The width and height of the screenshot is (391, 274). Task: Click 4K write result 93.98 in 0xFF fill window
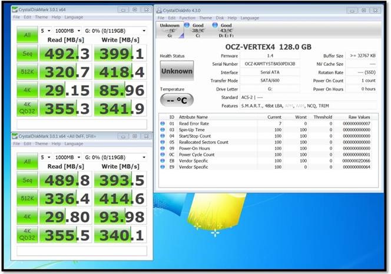[121, 216]
